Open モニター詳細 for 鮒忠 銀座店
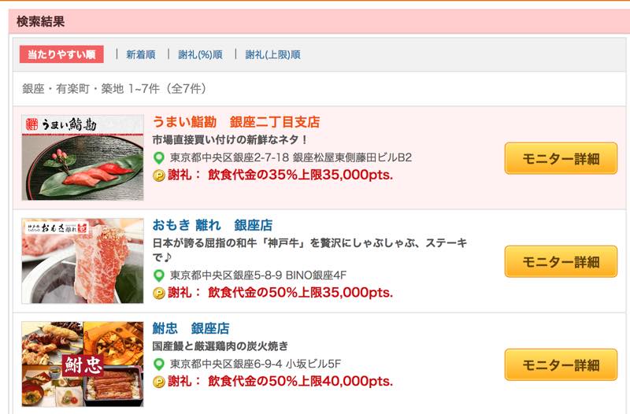630x414 pixels. (x=561, y=364)
